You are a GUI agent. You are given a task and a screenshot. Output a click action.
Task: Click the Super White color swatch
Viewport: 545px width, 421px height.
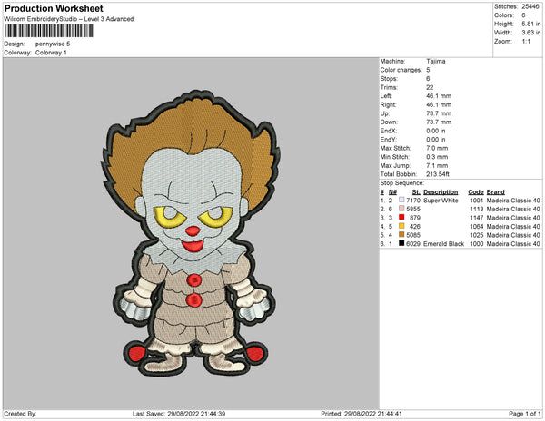pyautogui.click(x=401, y=201)
